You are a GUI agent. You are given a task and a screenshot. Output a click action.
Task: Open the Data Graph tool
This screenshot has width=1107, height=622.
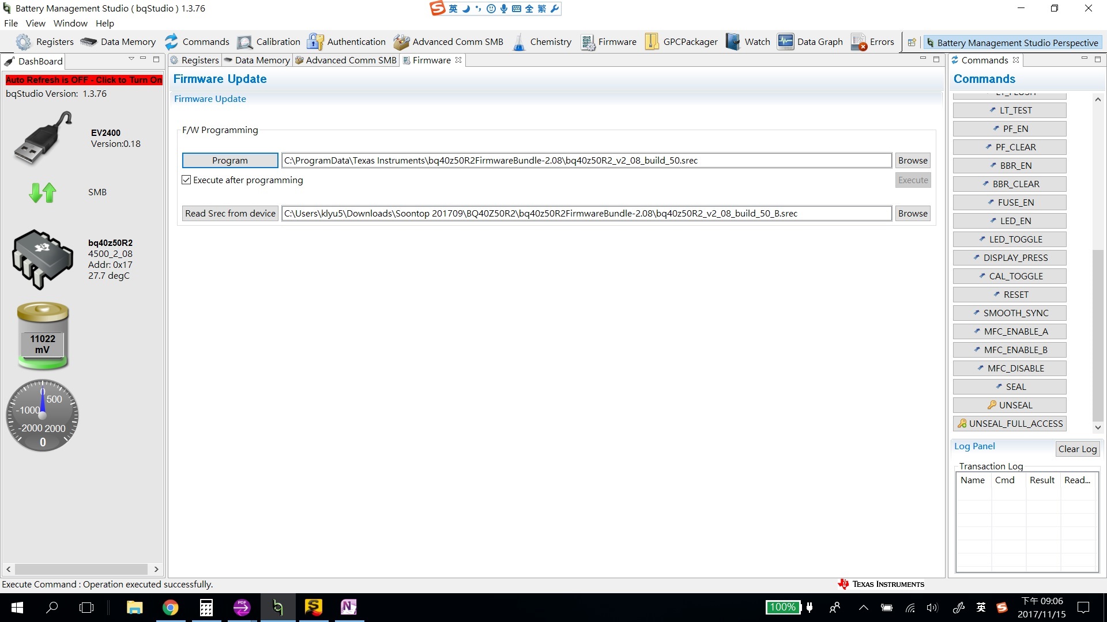pyautogui.click(x=809, y=42)
